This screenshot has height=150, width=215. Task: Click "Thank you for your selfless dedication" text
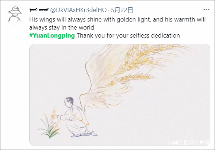coord(128,36)
